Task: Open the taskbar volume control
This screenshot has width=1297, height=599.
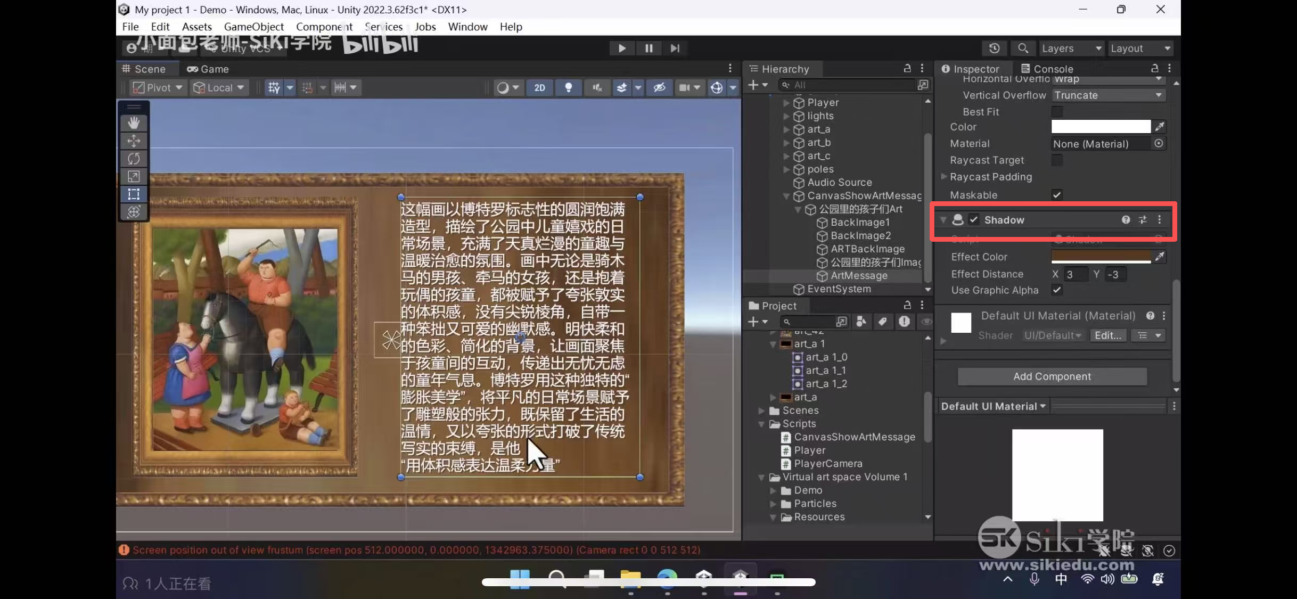Action: point(1107,579)
